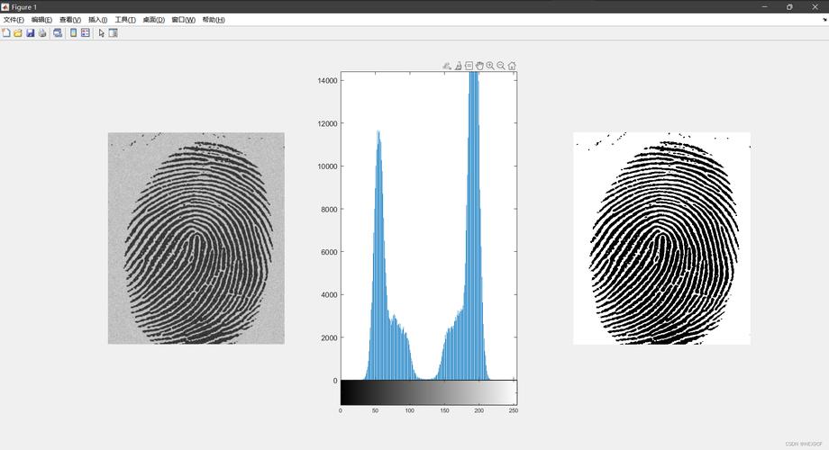Image resolution: width=829 pixels, height=450 pixels.
Task: Open the 文件(F) menu
Action: (14, 20)
